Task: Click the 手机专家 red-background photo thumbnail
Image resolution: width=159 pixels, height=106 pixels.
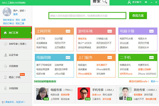Action: 84,94
